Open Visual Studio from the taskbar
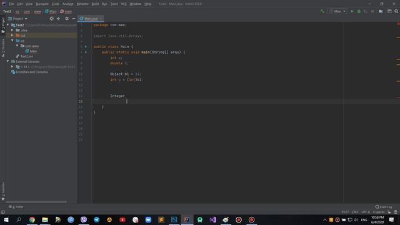The image size is (400, 225). [x=212, y=219]
